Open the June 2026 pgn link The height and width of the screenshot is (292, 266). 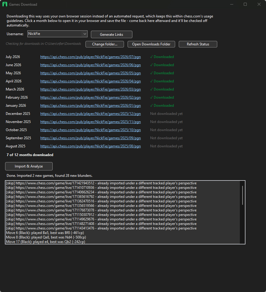click(91, 65)
